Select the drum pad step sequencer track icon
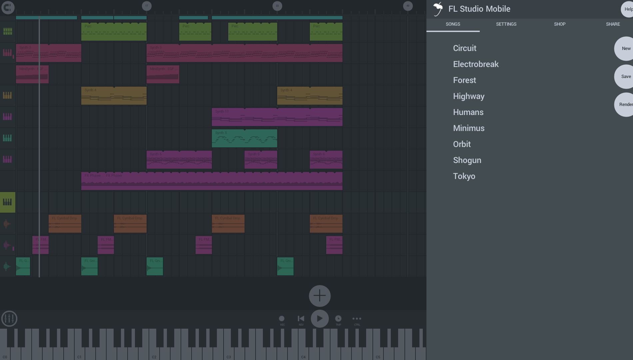633x360 pixels. 8,31
